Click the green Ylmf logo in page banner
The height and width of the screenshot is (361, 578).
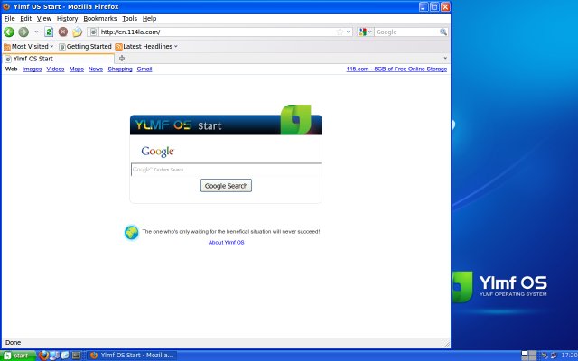point(295,119)
